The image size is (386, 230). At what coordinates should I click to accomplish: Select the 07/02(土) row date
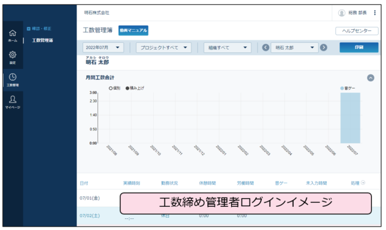(89, 216)
